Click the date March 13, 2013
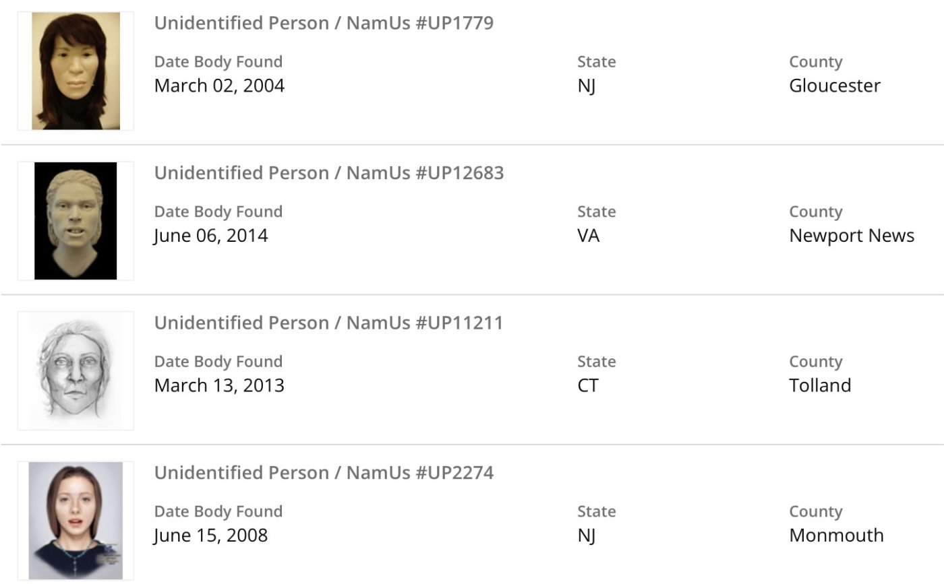This screenshot has height=584, width=944. (219, 385)
